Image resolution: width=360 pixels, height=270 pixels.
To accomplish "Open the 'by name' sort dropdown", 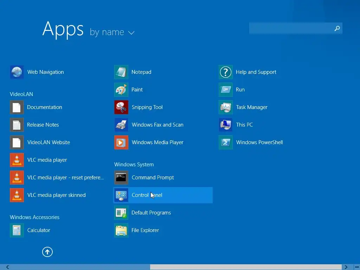I will coord(112,32).
